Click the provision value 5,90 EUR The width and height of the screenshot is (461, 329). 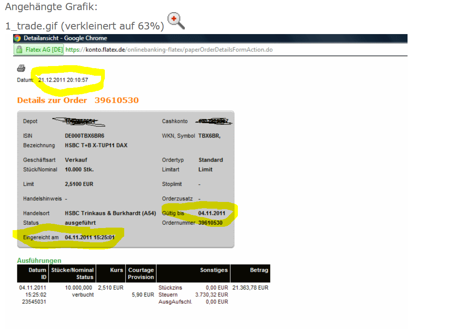143,295
